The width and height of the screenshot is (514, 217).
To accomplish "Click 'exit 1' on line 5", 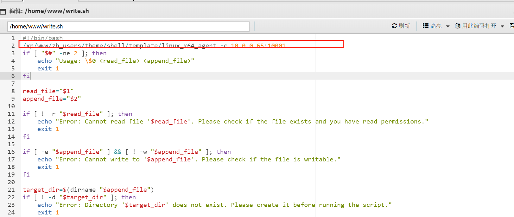I will point(48,68).
